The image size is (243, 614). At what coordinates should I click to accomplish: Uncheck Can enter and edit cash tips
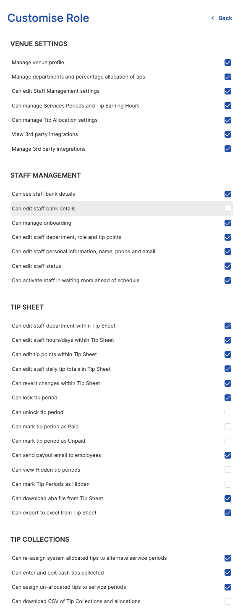click(228, 572)
